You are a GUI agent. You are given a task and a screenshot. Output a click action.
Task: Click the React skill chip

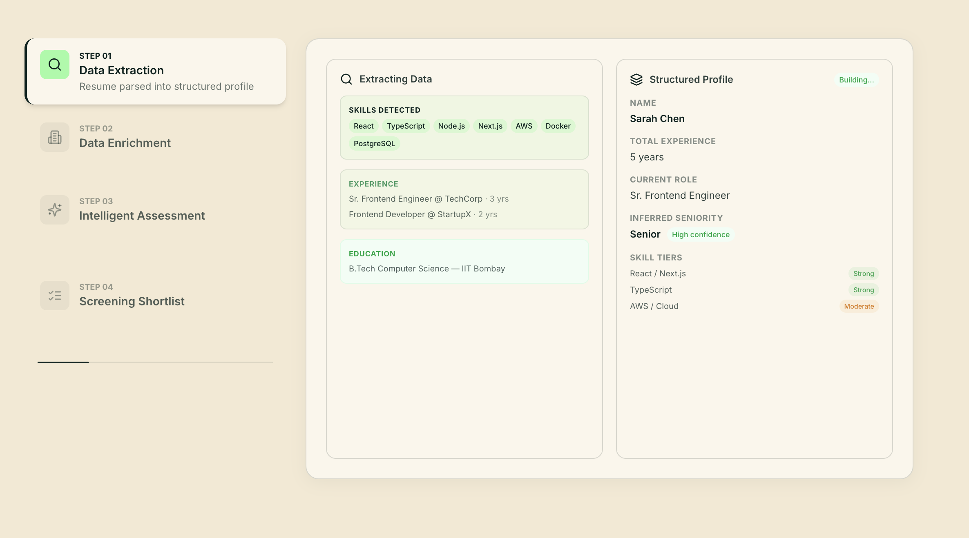point(364,126)
